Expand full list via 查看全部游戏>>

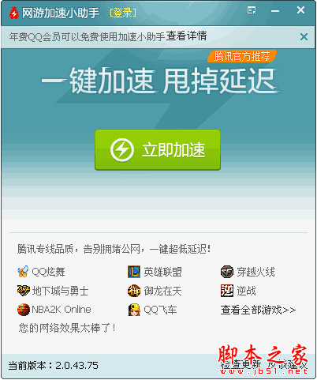[258, 310]
